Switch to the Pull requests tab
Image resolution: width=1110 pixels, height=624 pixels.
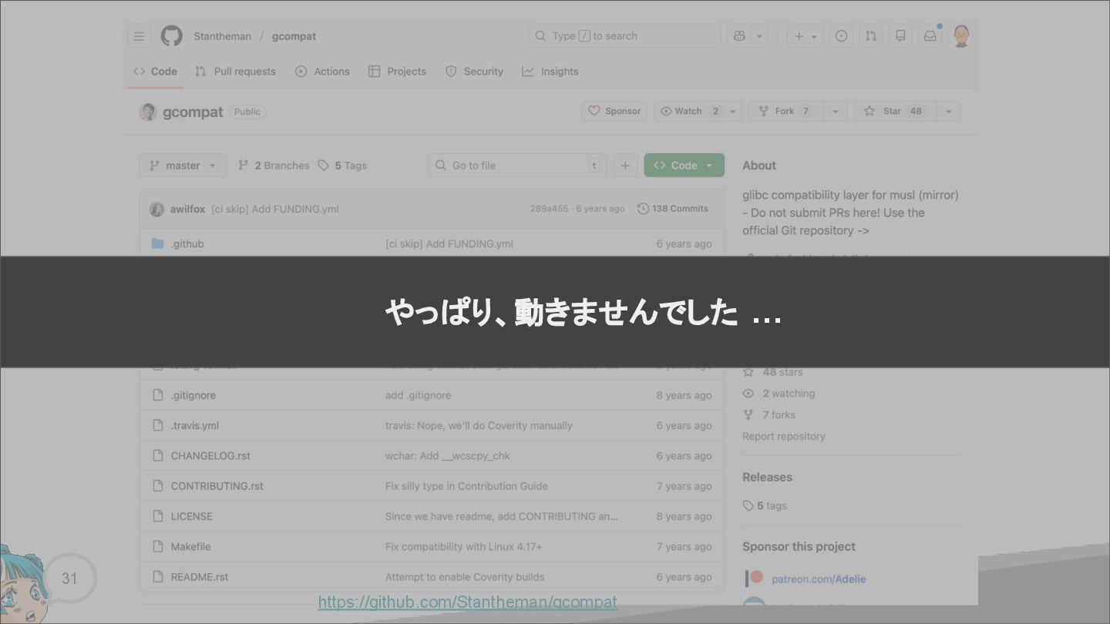(235, 71)
